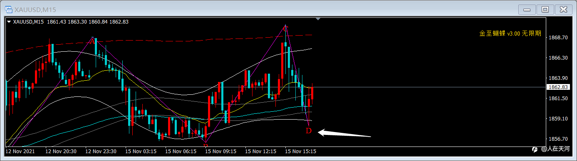Image resolution: width=577 pixels, height=161 pixels.
Task: Click the 1856.70 price axis label
Action: click(558, 139)
